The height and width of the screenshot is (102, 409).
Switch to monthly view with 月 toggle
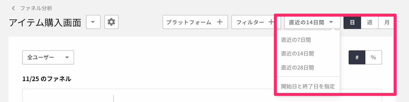[x=387, y=22]
